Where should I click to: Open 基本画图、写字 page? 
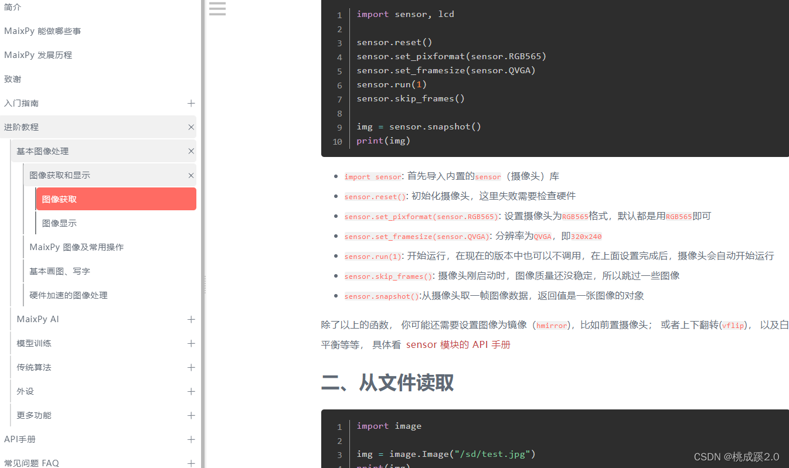tap(60, 271)
